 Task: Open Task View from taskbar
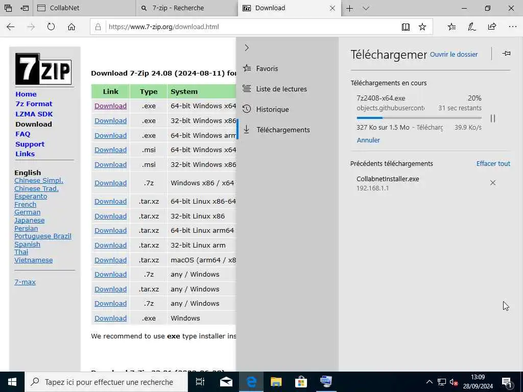(200, 382)
